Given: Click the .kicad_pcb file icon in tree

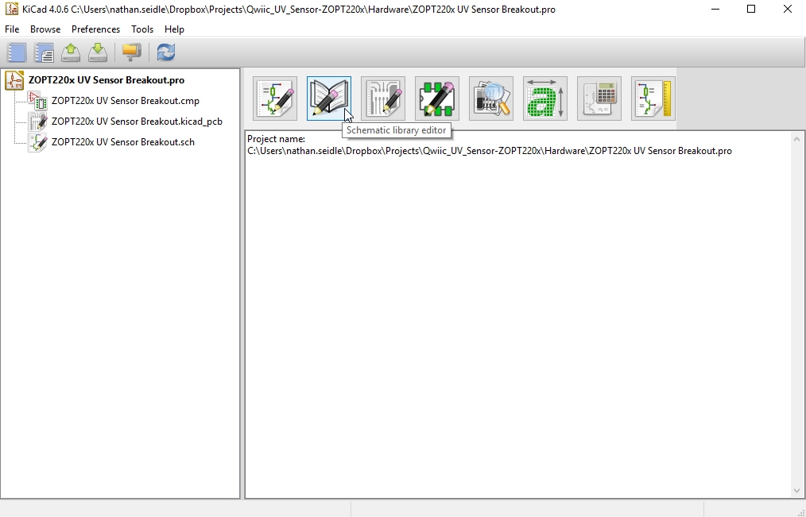Looking at the screenshot, I should click(37, 122).
